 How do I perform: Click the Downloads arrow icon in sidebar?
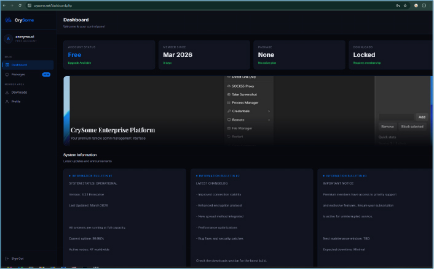[6, 93]
